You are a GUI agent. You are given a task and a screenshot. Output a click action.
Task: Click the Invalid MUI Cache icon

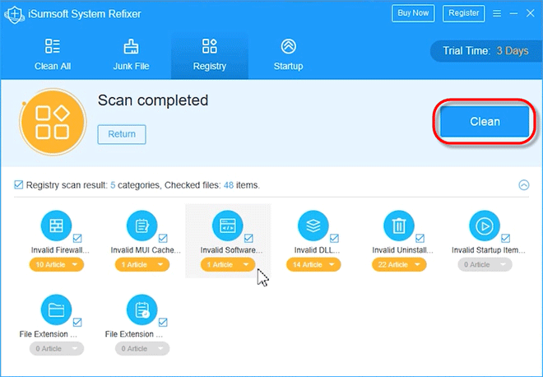pyautogui.click(x=142, y=226)
